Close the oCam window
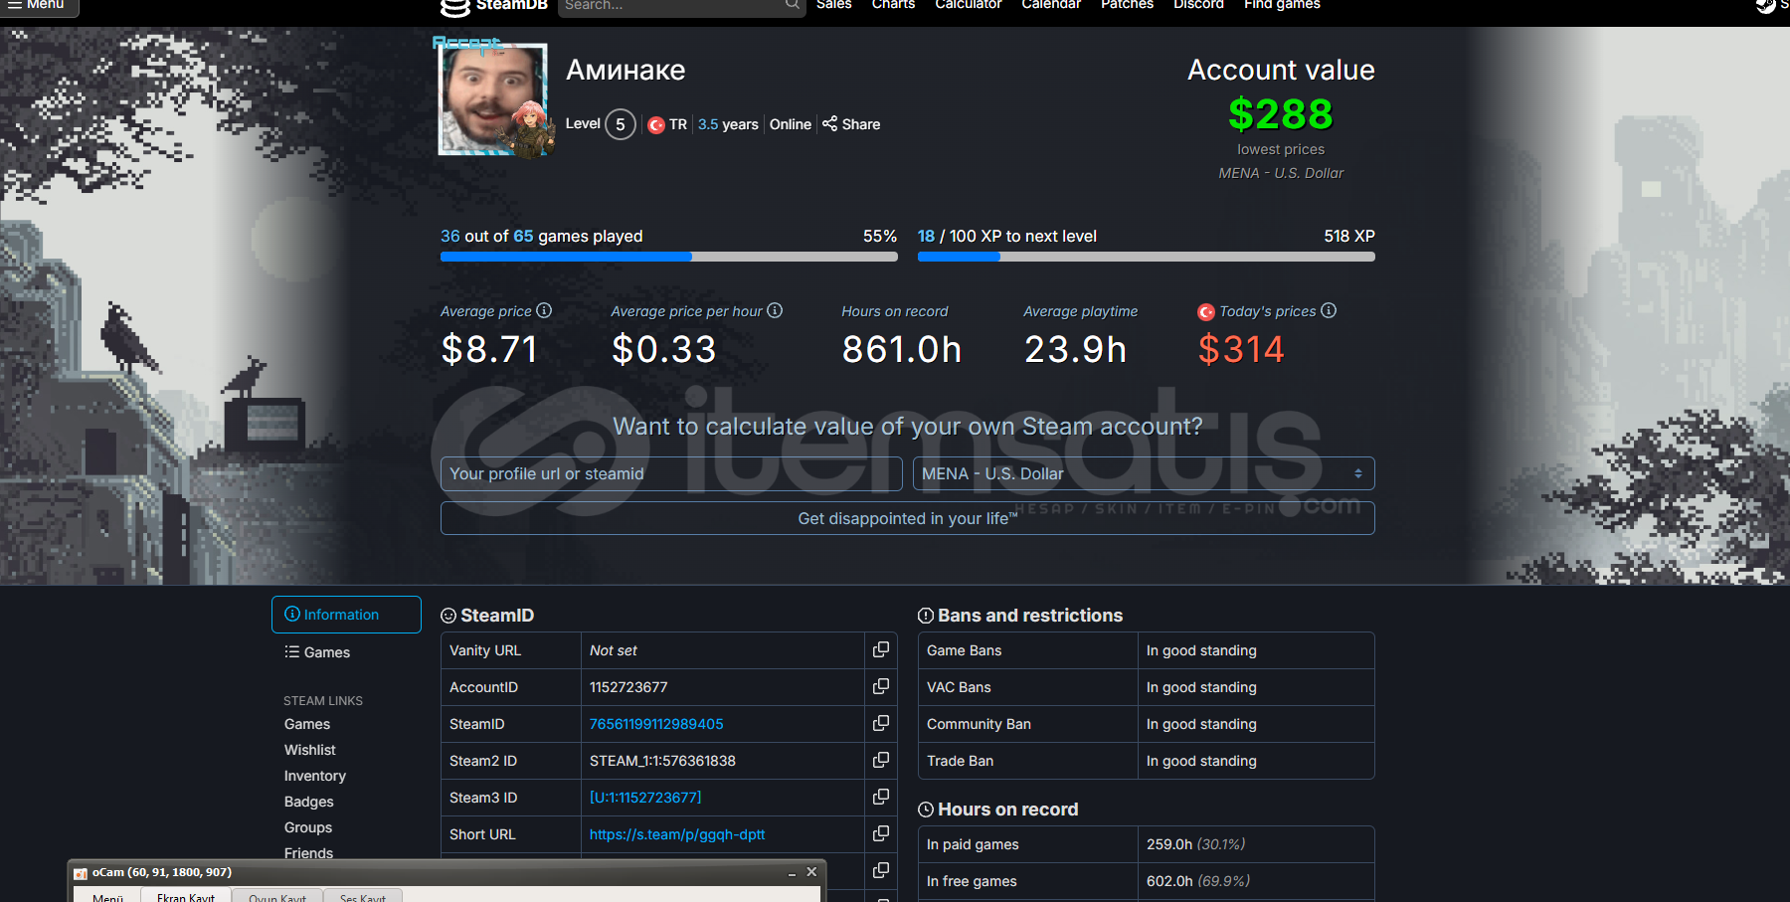This screenshot has width=1790, height=902. [811, 872]
